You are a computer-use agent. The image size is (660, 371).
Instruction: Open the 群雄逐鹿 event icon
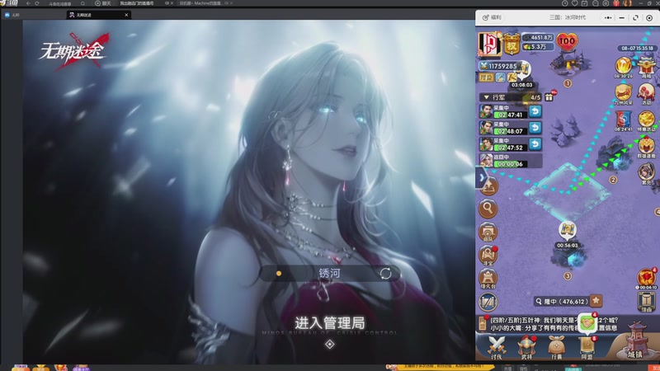click(x=646, y=148)
